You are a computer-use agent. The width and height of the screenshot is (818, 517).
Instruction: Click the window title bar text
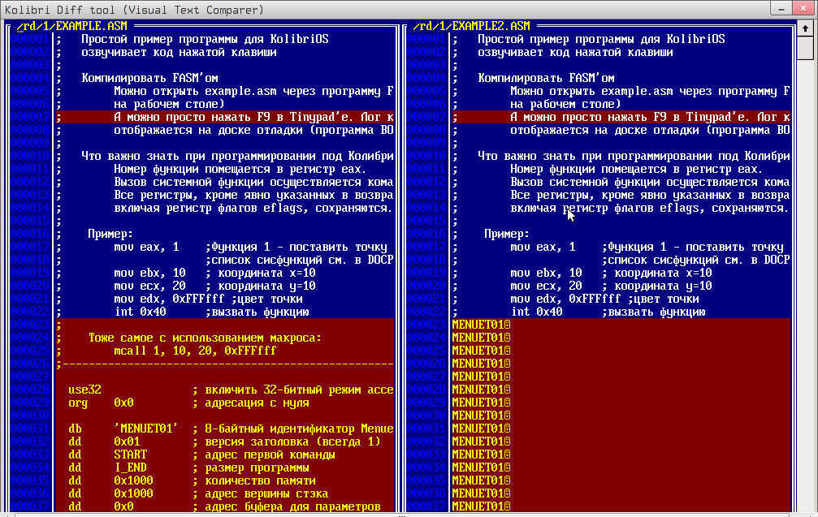point(135,10)
